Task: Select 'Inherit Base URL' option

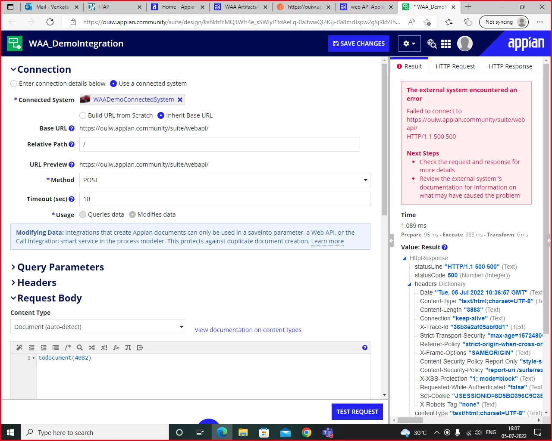Action: (161, 115)
